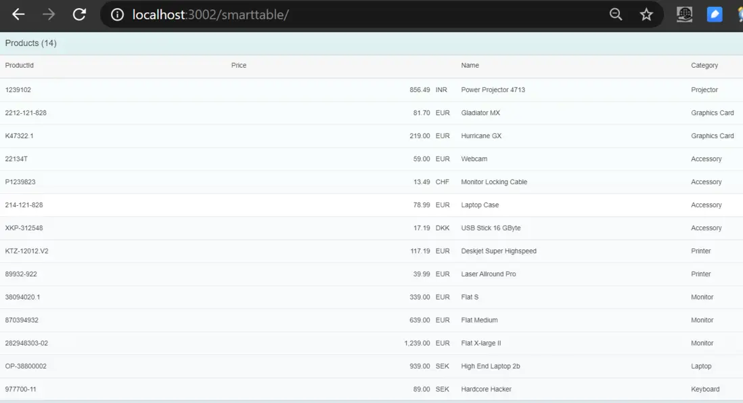View site information icon
The height and width of the screenshot is (403, 743).
[117, 15]
